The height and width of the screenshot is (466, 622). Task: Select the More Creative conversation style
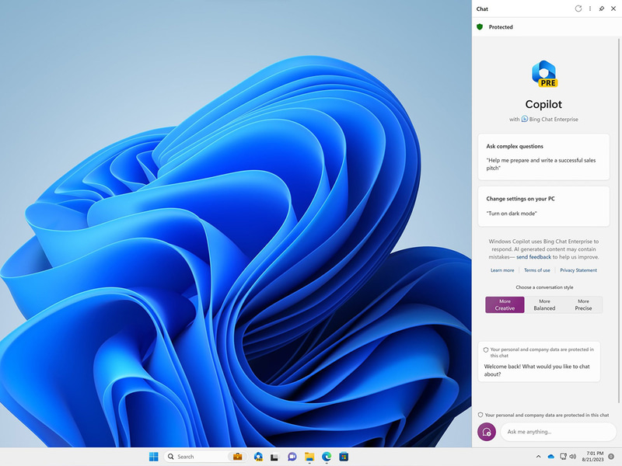pyautogui.click(x=504, y=304)
